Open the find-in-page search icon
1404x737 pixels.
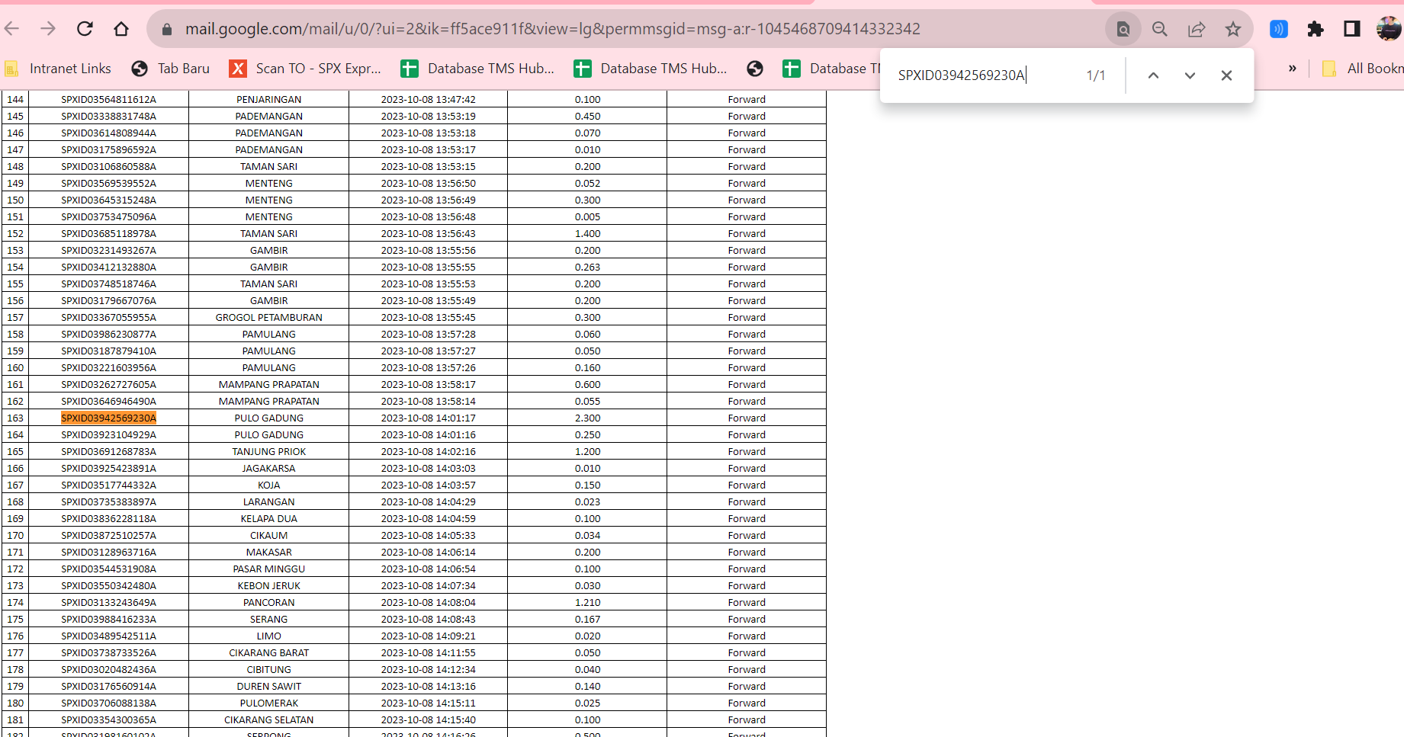point(1123,29)
